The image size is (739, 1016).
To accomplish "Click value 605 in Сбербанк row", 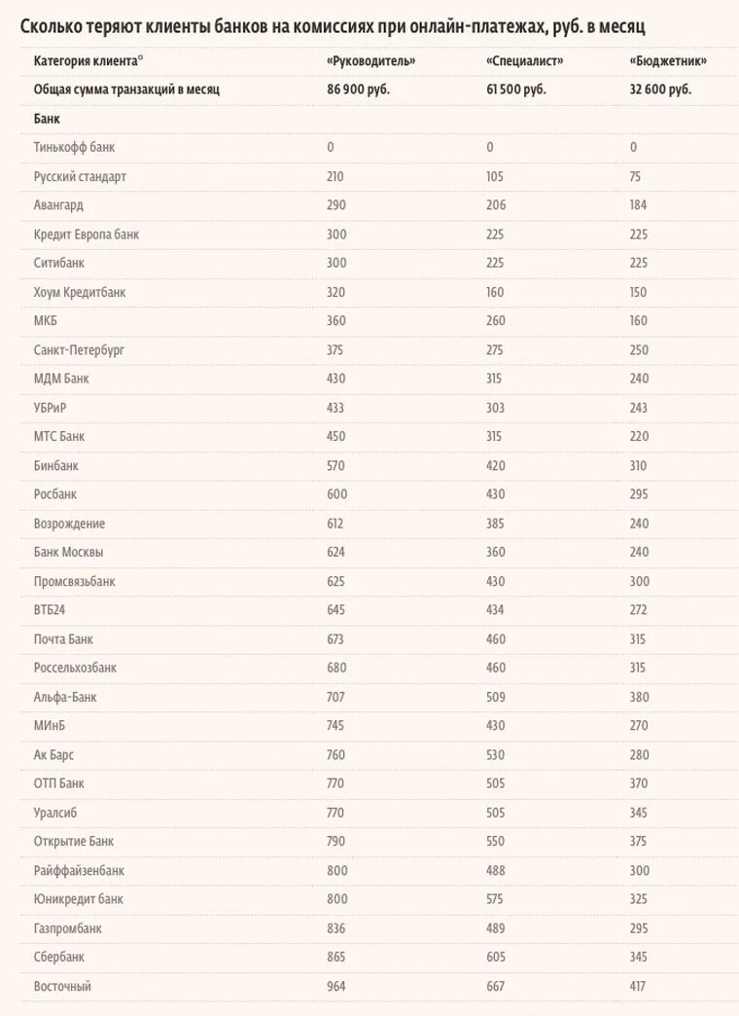I will pos(496,957).
